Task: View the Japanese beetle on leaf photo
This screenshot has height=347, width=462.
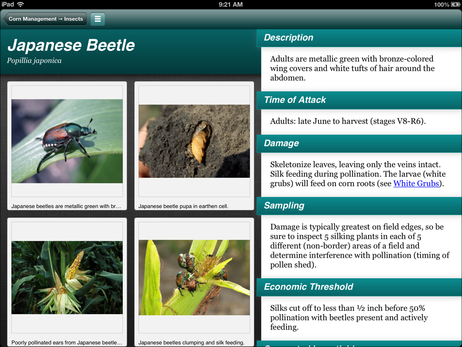Action: [67, 141]
